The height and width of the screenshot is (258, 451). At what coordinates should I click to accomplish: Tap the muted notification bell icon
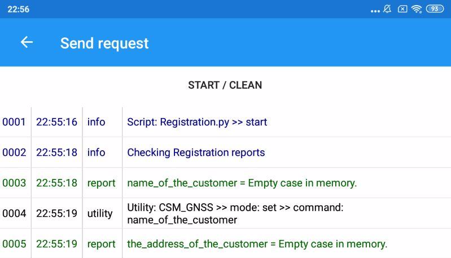387,9
